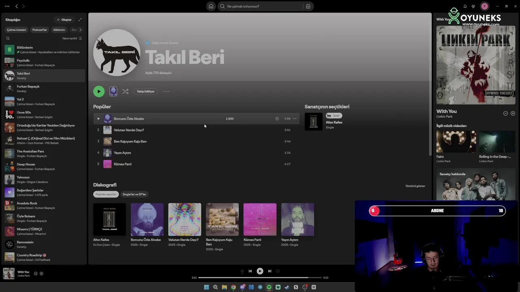The height and width of the screenshot is (292, 520).
Task: Skip to previous track
Action: (x=250, y=271)
